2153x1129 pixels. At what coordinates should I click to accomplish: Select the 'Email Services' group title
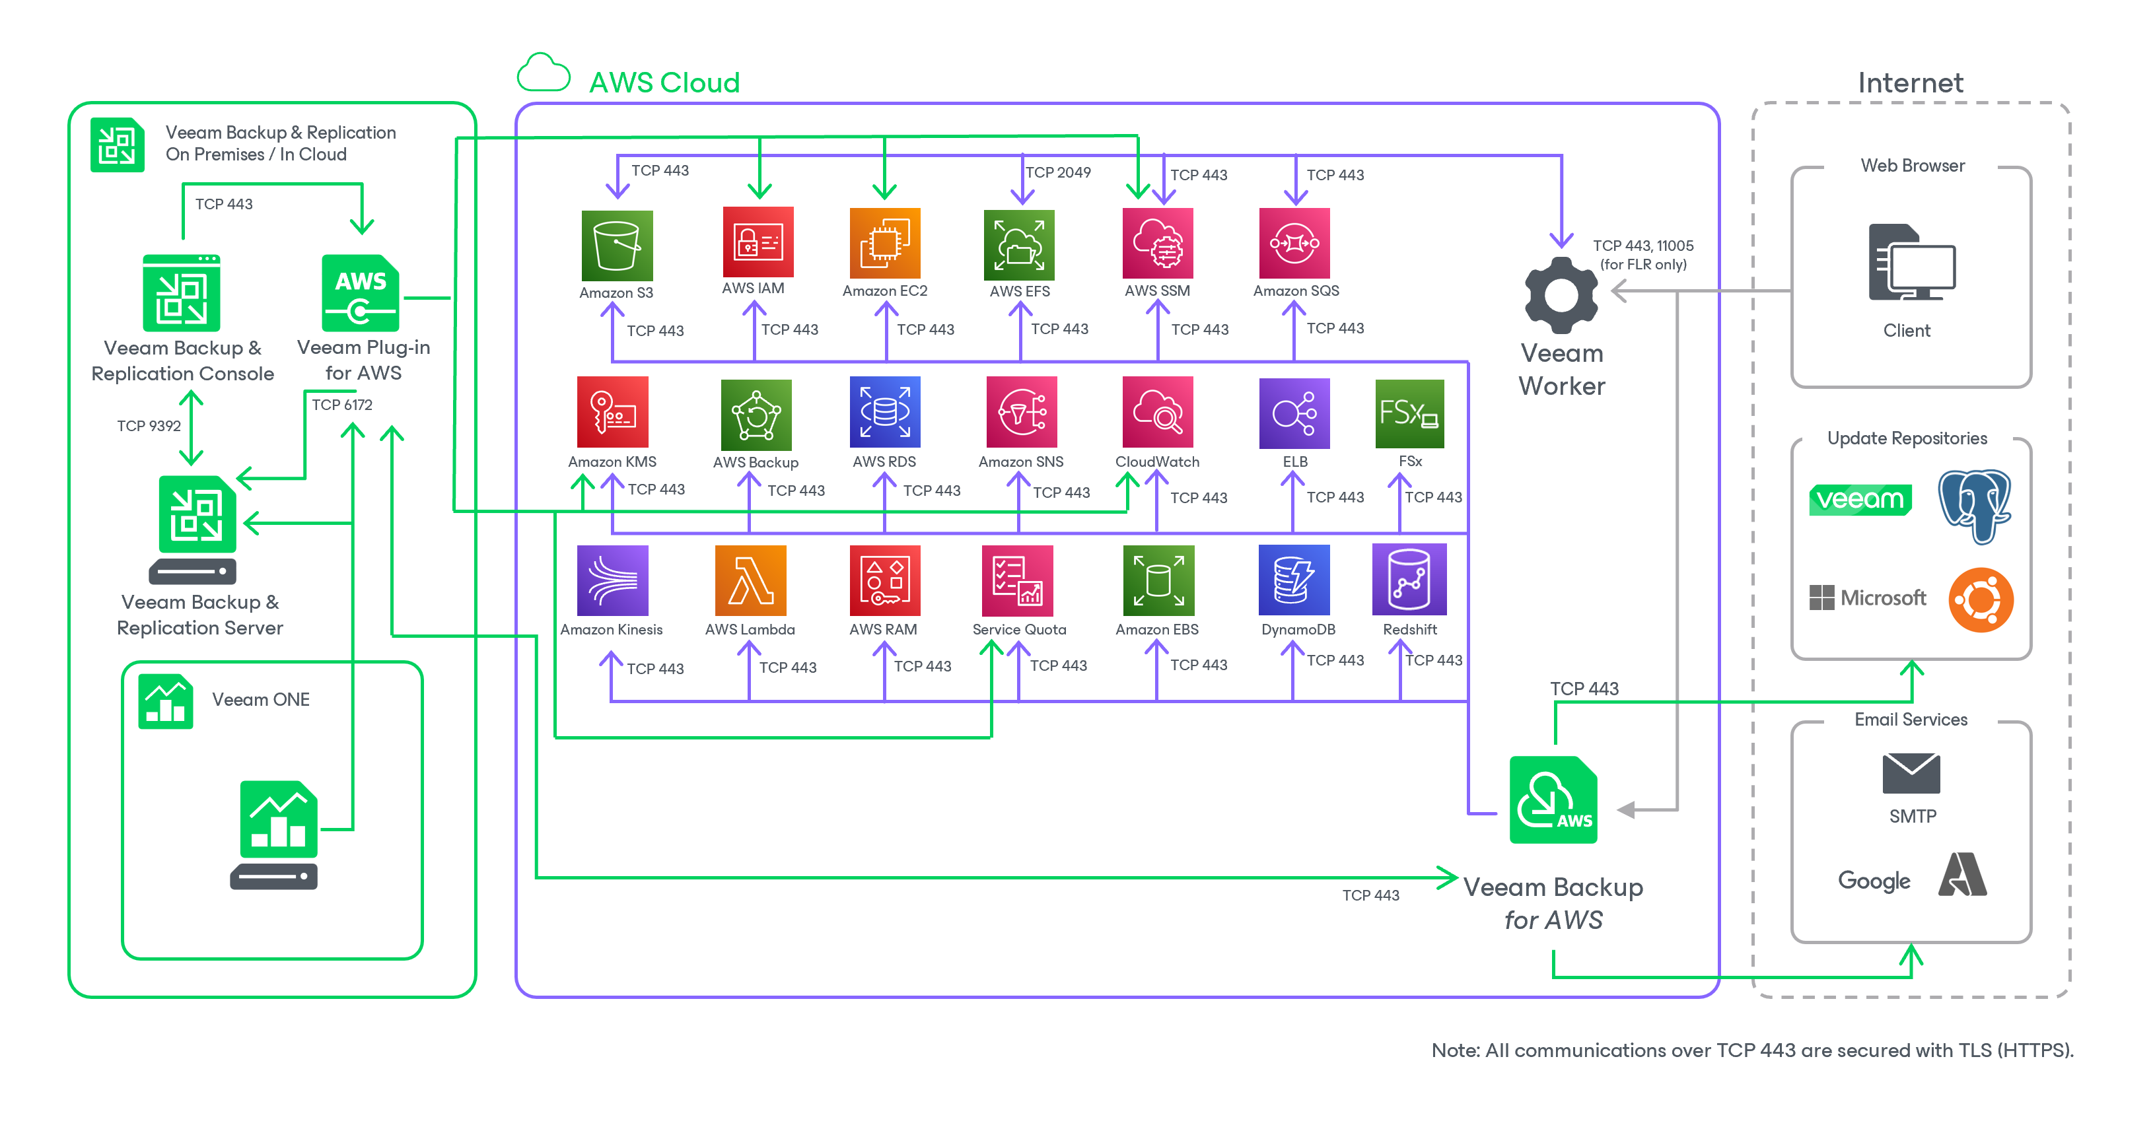click(1911, 720)
